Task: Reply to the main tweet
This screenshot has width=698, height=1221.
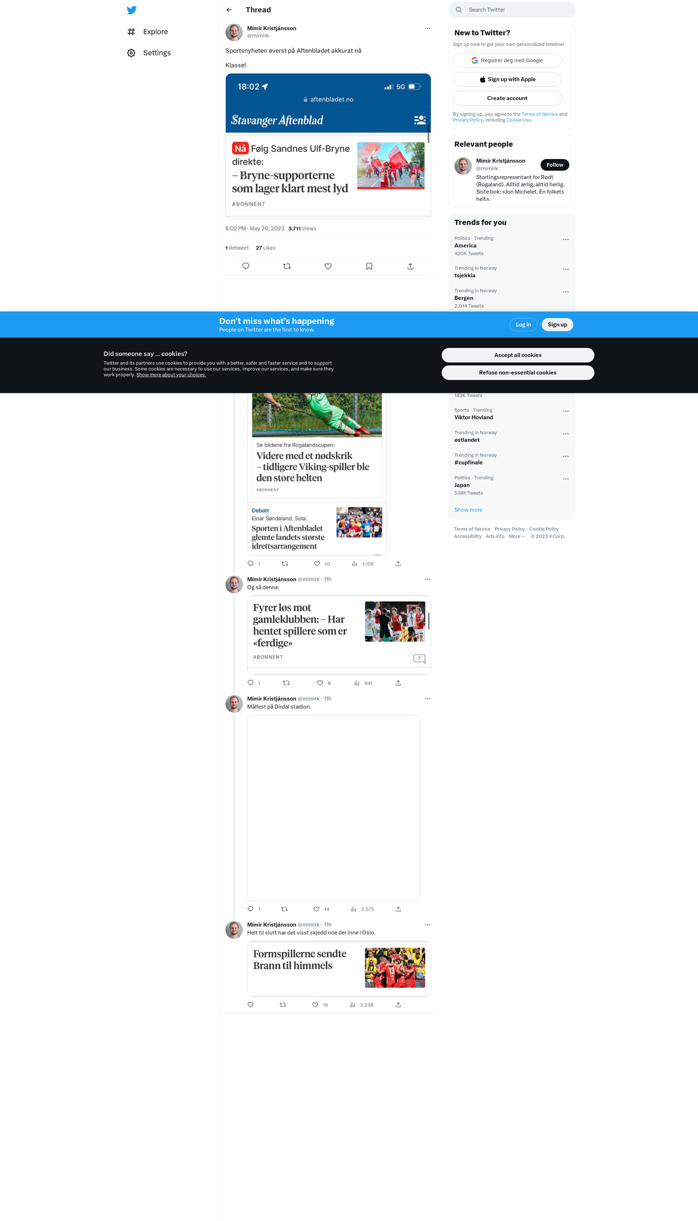Action: click(x=245, y=266)
